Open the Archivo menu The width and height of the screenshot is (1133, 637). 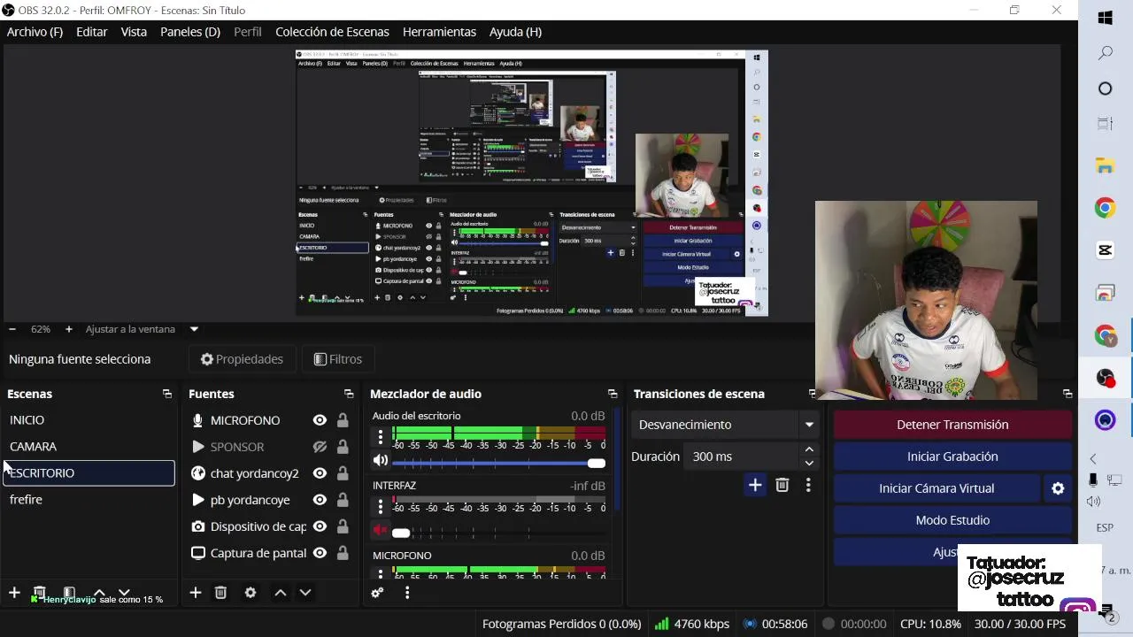pos(35,32)
